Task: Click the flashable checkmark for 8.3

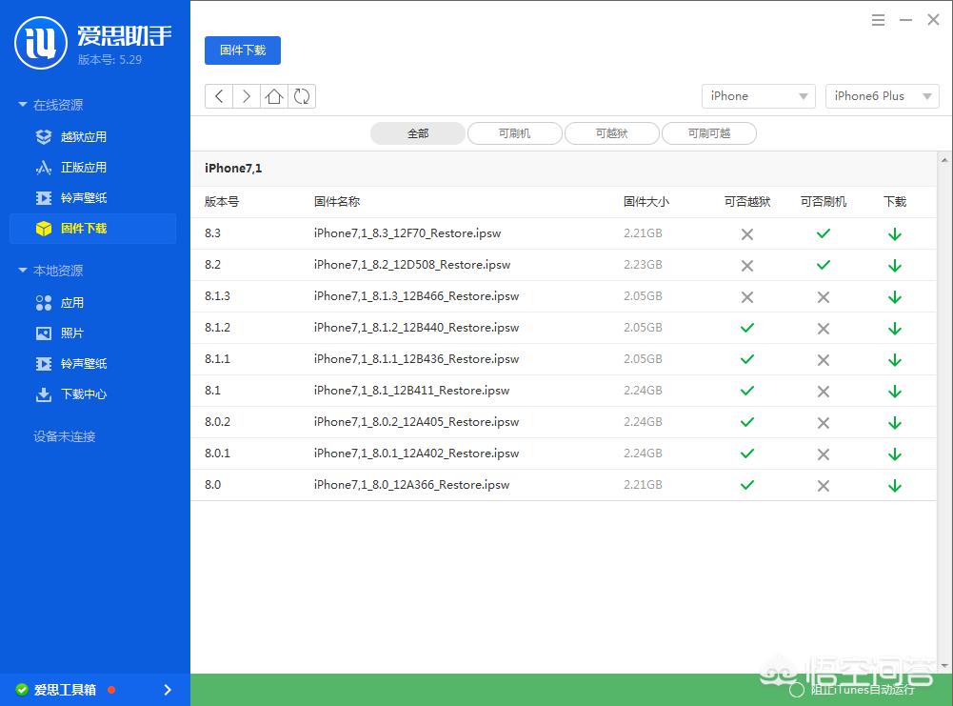Action: (x=823, y=233)
